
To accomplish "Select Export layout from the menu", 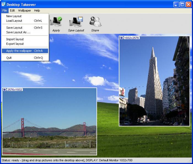I will (x=15, y=44).
